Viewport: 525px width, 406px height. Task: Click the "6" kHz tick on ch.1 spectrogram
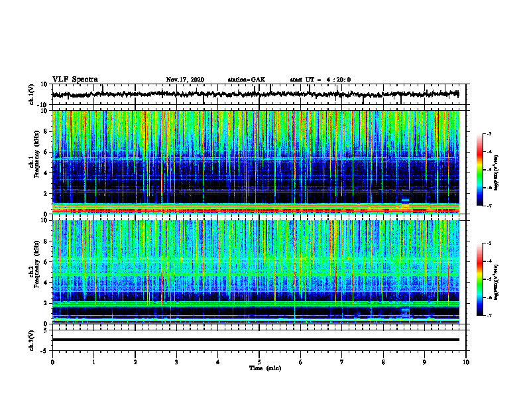click(x=46, y=152)
